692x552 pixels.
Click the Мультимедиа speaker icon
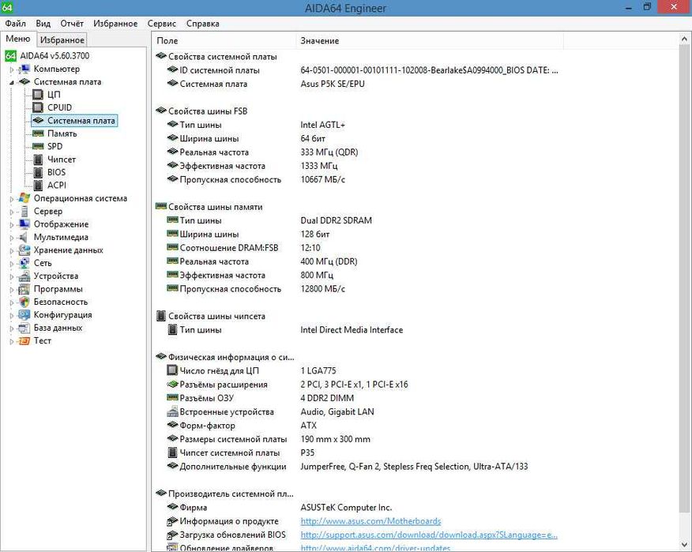[x=24, y=237]
